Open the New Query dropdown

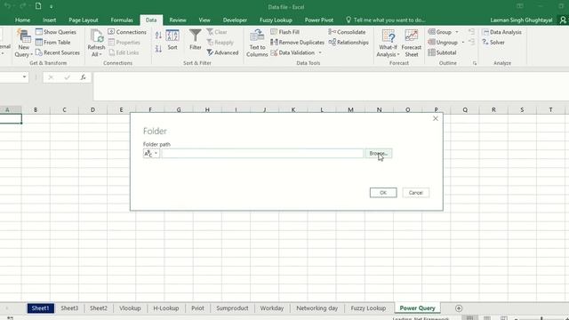24,44
